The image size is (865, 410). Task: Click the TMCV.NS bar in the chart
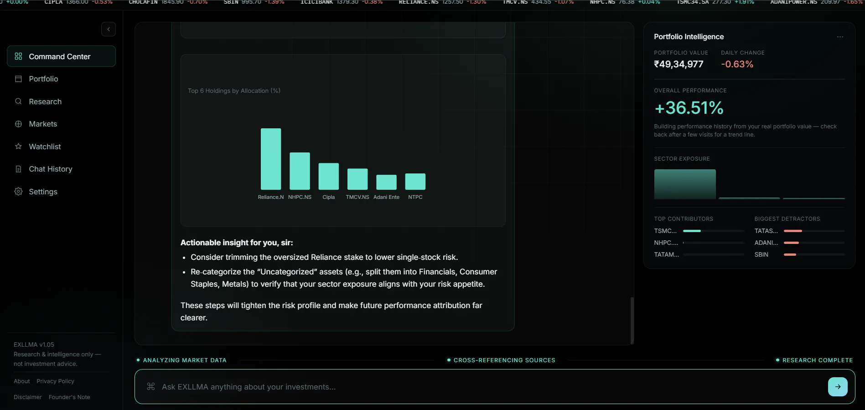click(357, 179)
